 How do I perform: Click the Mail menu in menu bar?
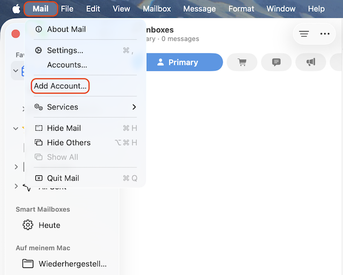[41, 9]
